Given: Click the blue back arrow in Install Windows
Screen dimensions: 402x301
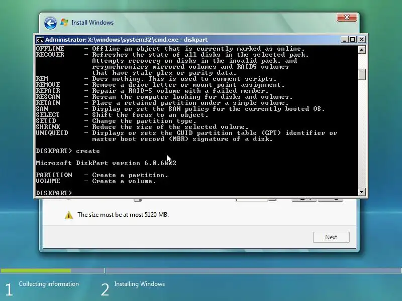Looking at the screenshot, I should pos(50,23).
